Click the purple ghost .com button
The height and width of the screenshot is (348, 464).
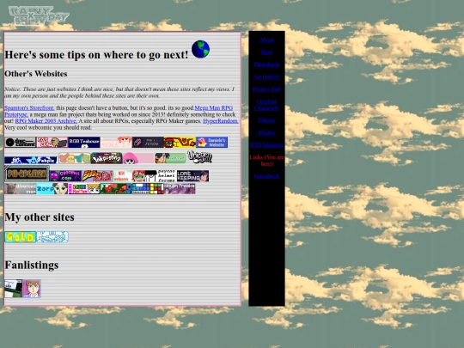pyautogui.click(x=65, y=176)
